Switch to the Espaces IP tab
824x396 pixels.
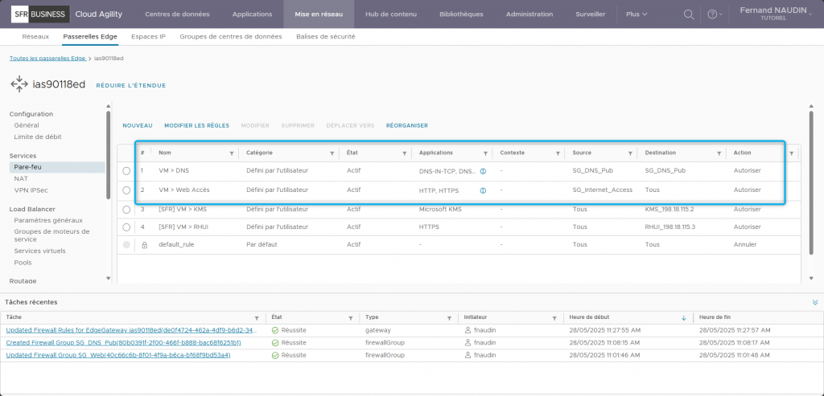(148, 36)
